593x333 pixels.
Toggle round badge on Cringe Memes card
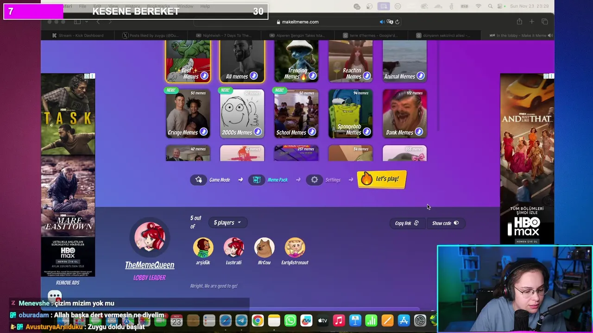click(203, 132)
